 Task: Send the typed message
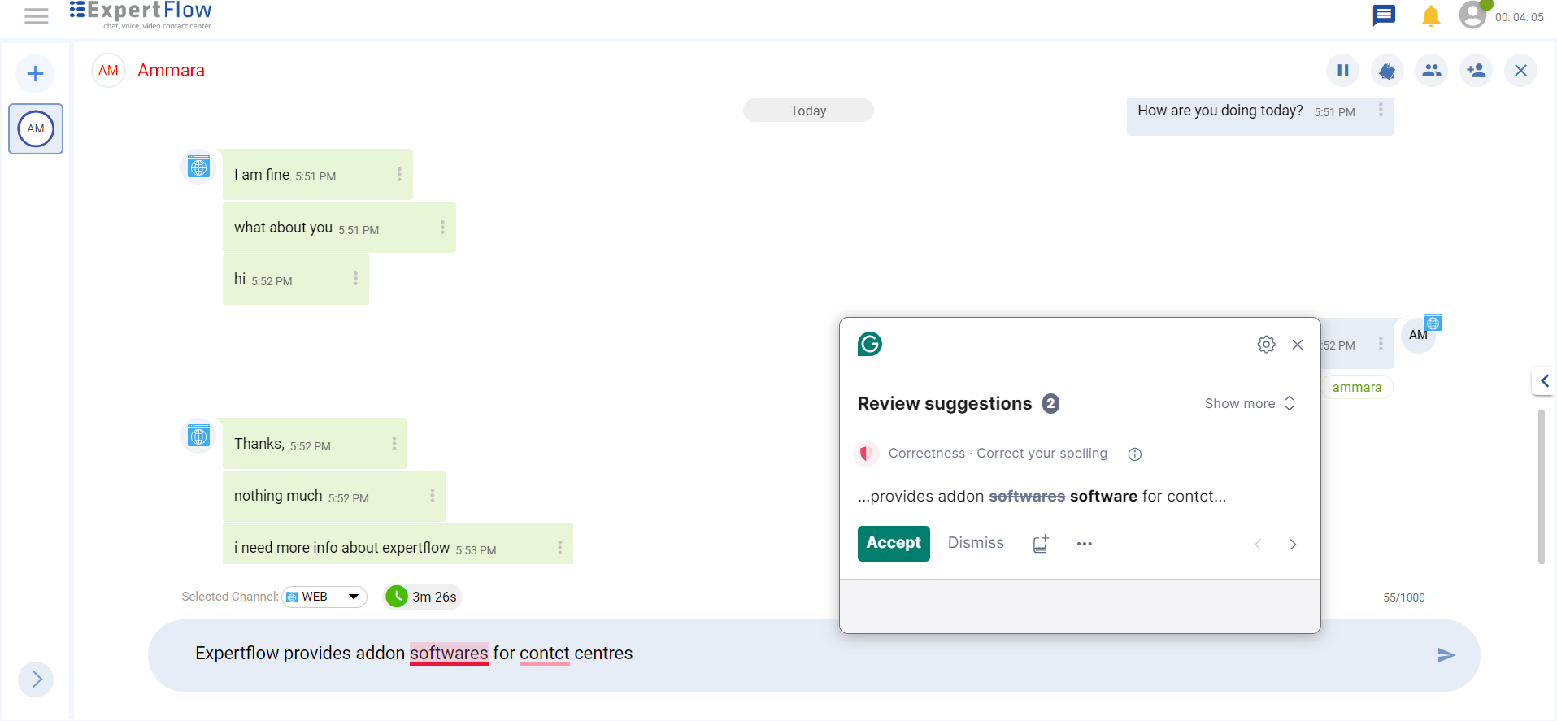[1446, 655]
